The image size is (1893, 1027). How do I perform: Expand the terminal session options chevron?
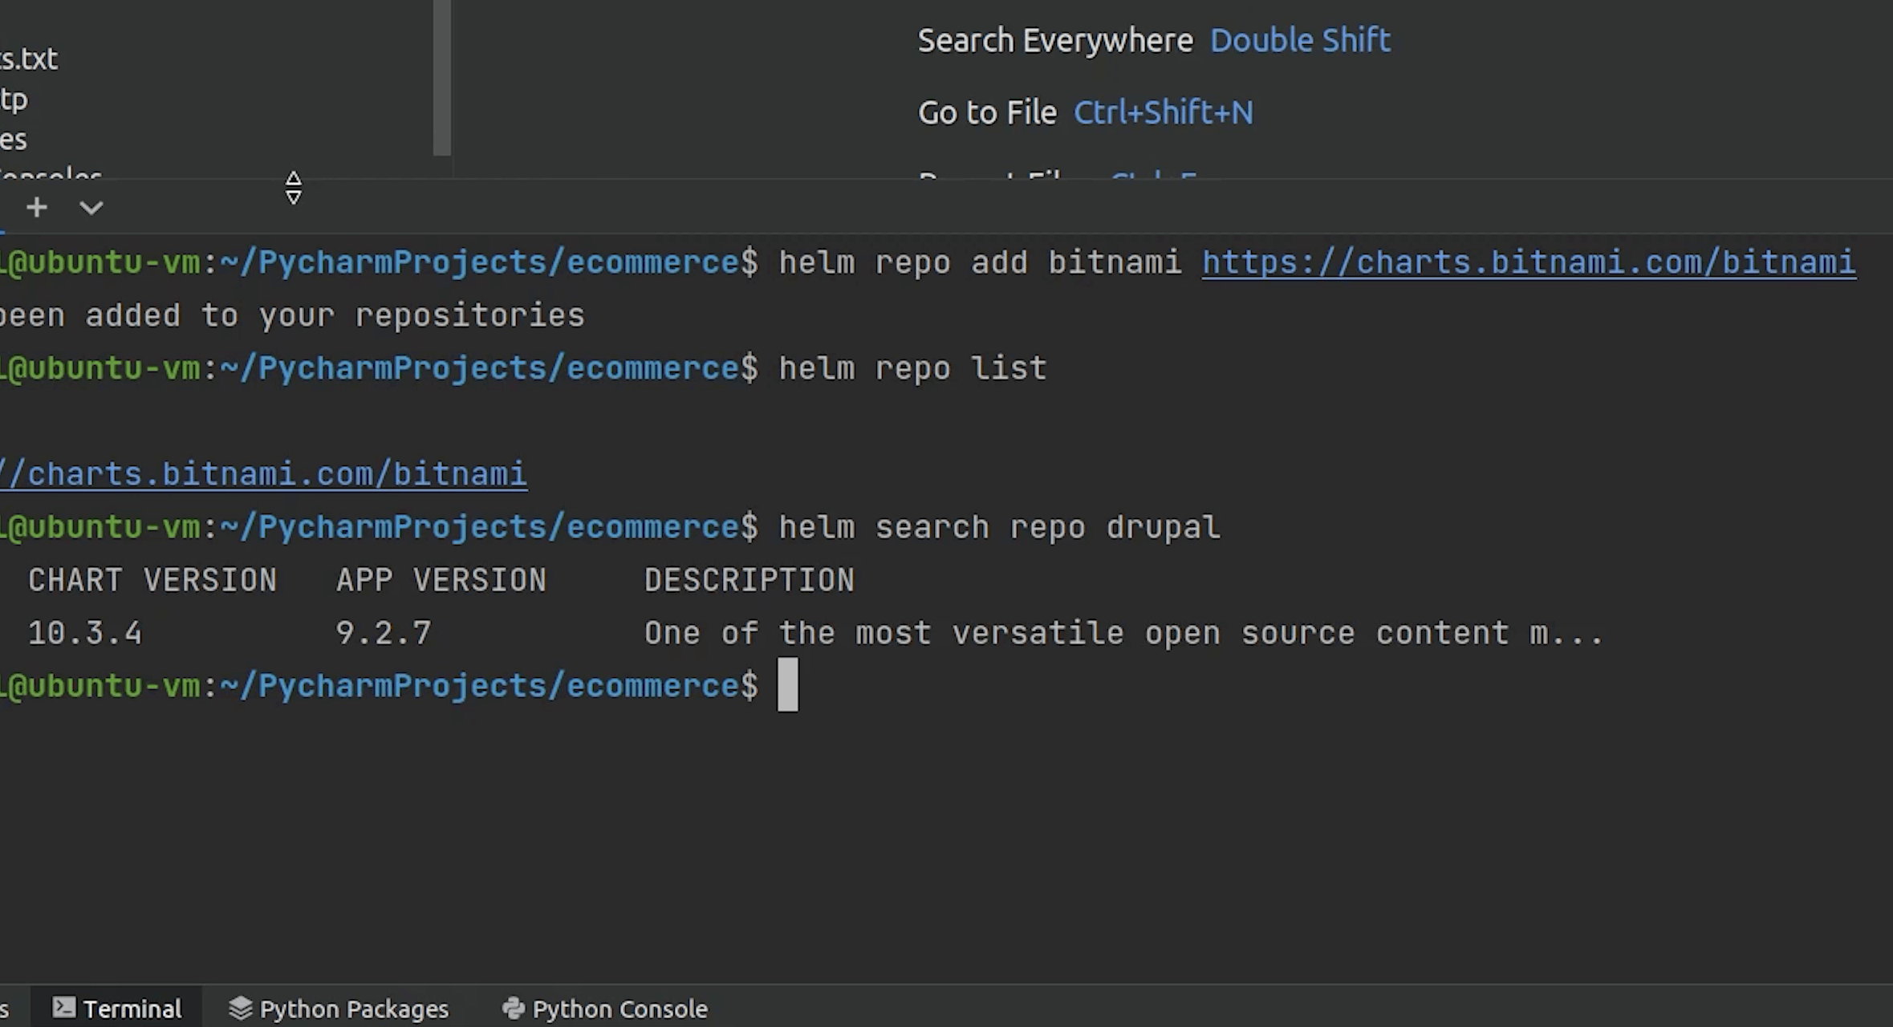[x=91, y=208]
